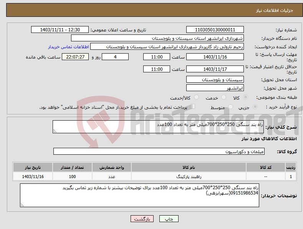
Task: Click the گروه کالا field مبلمان و دکوراسیون
Action: [159, 152]
